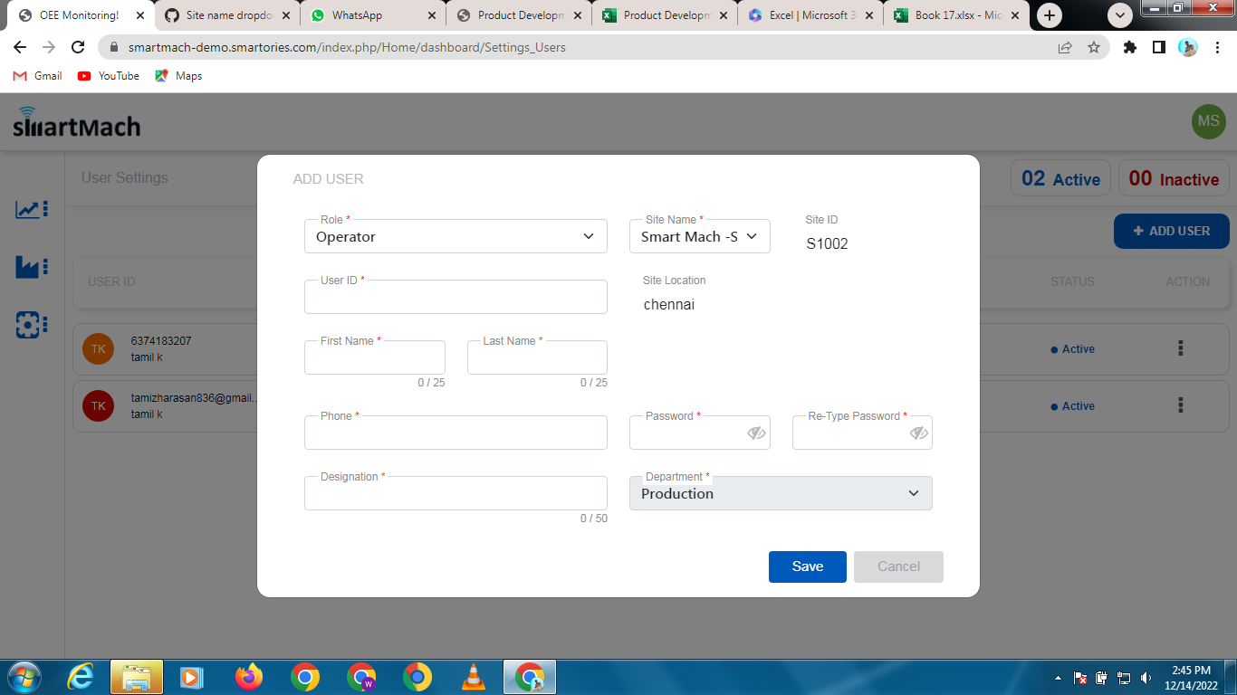Open the MS profile avatar menu
Viewport: 1237px width, 695px height.
[x=1209, y=121]
